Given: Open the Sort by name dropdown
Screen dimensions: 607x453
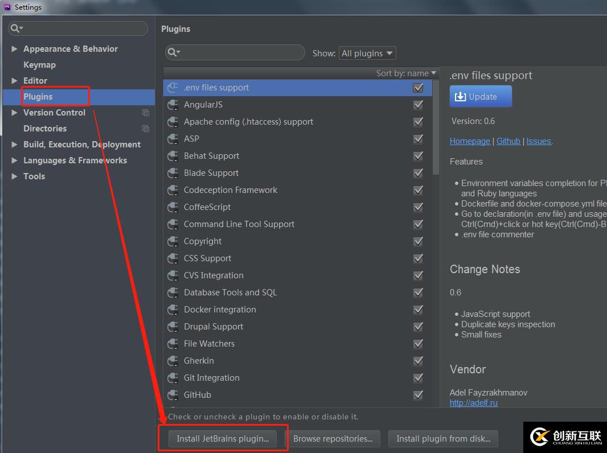Looking at the screenshot, I should click(x=406, y=73).
